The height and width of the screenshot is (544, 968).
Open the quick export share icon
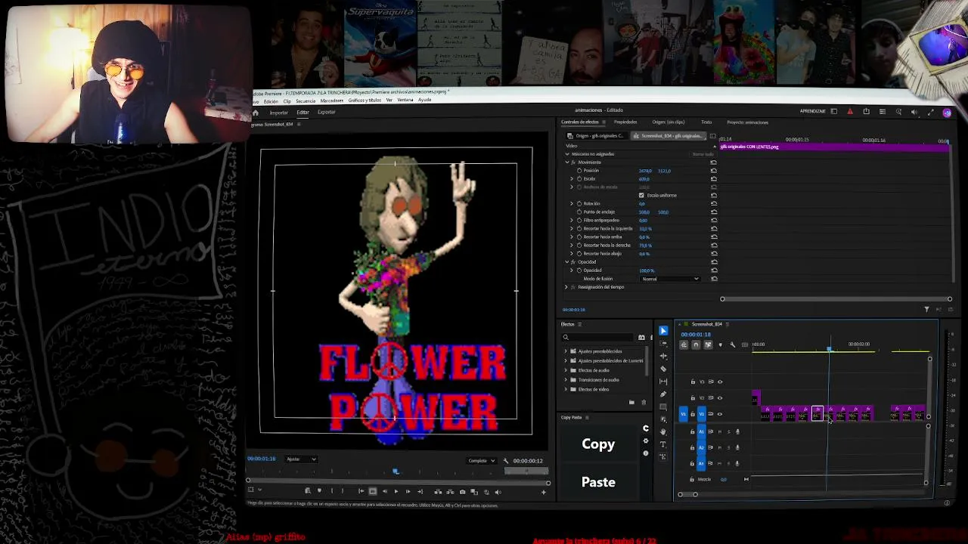click(866, 112)
